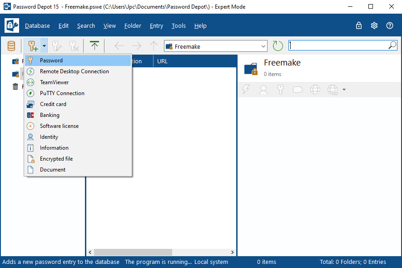402x268 pixels.
Task: Click the edit entry key icon
Action: (57, 46)
